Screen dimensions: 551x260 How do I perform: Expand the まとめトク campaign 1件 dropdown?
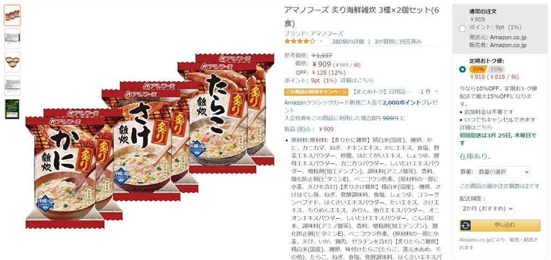(x=429, y=91)
